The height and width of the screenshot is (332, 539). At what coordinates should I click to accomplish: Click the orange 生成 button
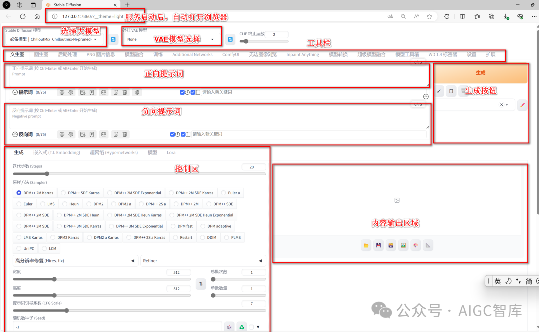point(480,73)
